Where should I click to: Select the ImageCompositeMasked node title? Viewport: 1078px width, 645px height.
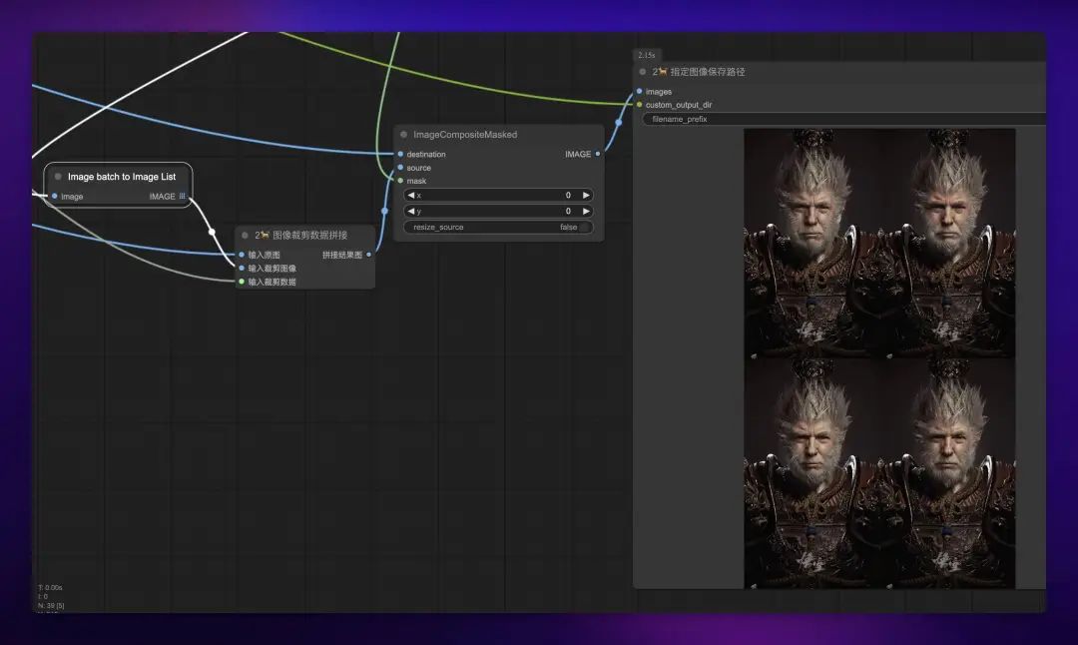(465, 135)
